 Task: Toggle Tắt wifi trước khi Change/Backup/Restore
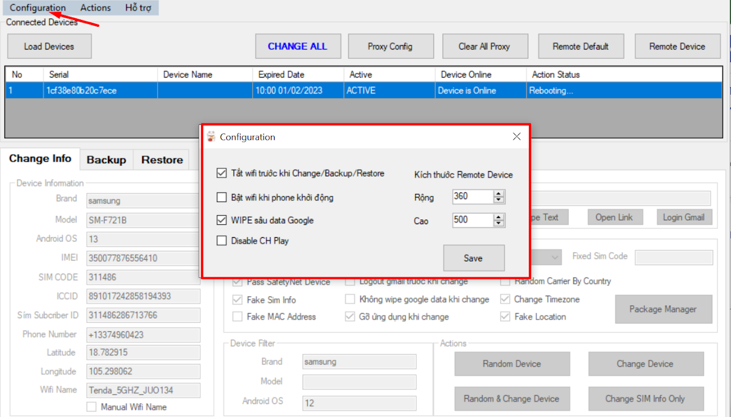click(x=222, y=173)
